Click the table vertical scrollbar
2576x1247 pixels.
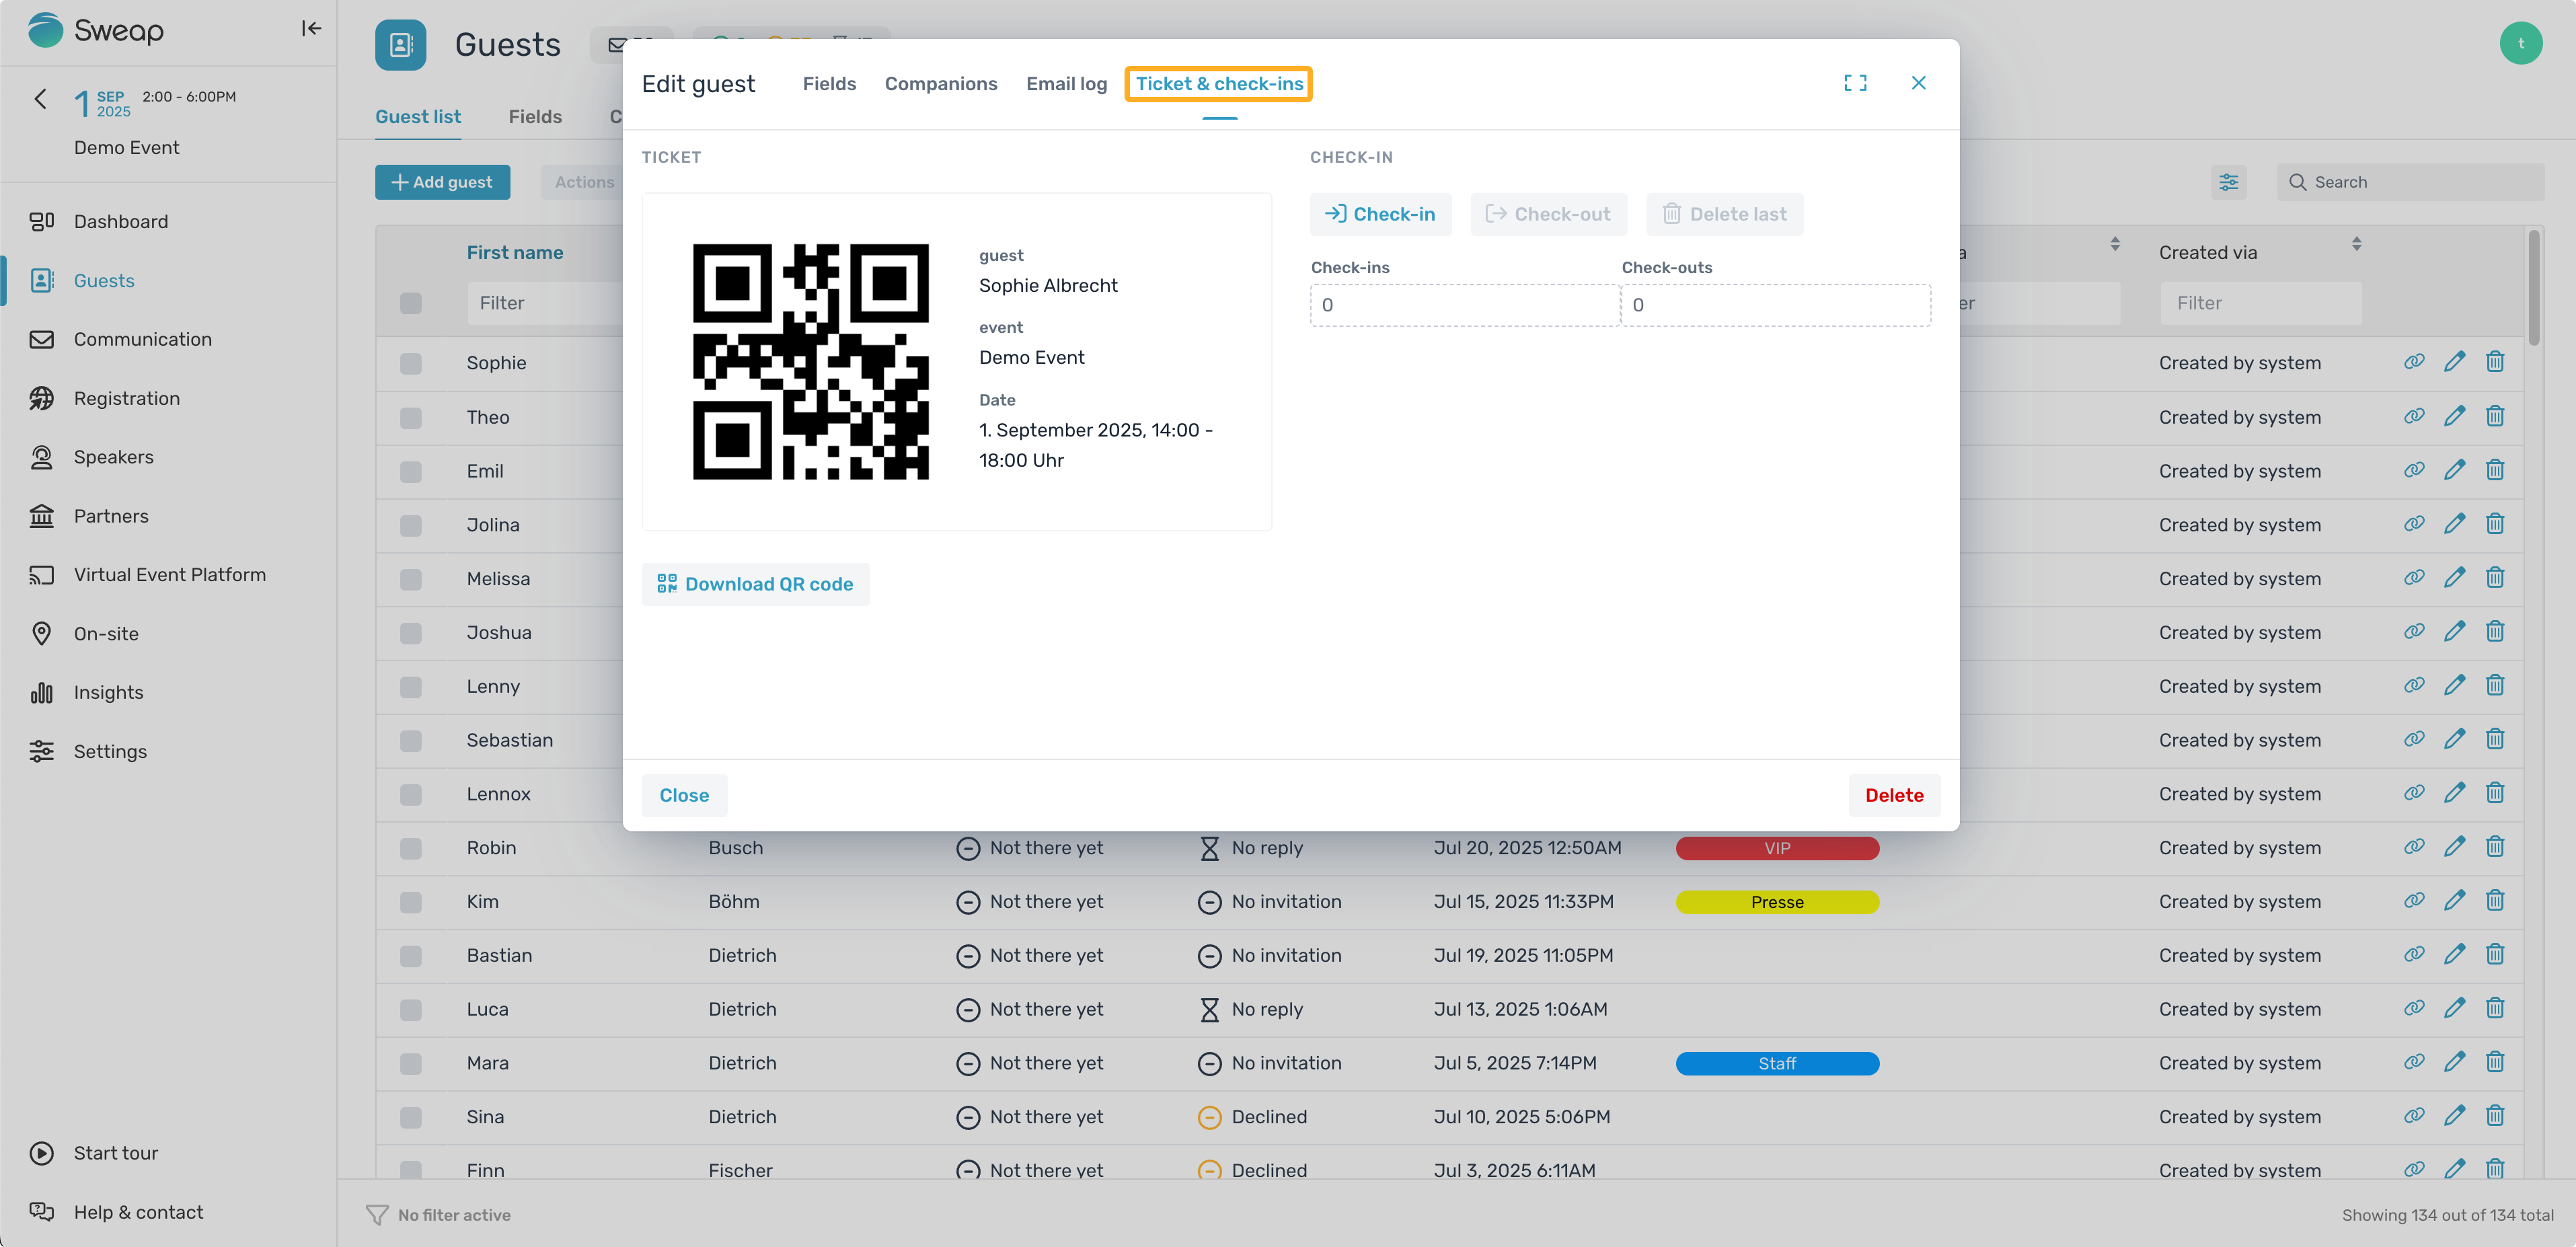2533,288
